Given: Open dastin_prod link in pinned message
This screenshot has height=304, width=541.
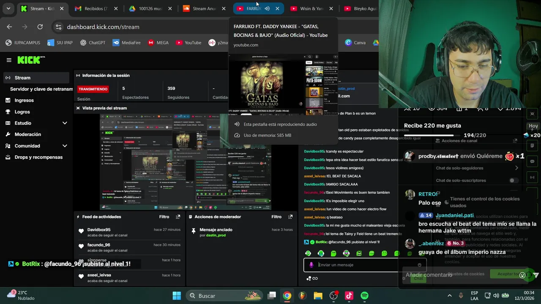Looking at the screenshot, I should [x=216, y=235].
